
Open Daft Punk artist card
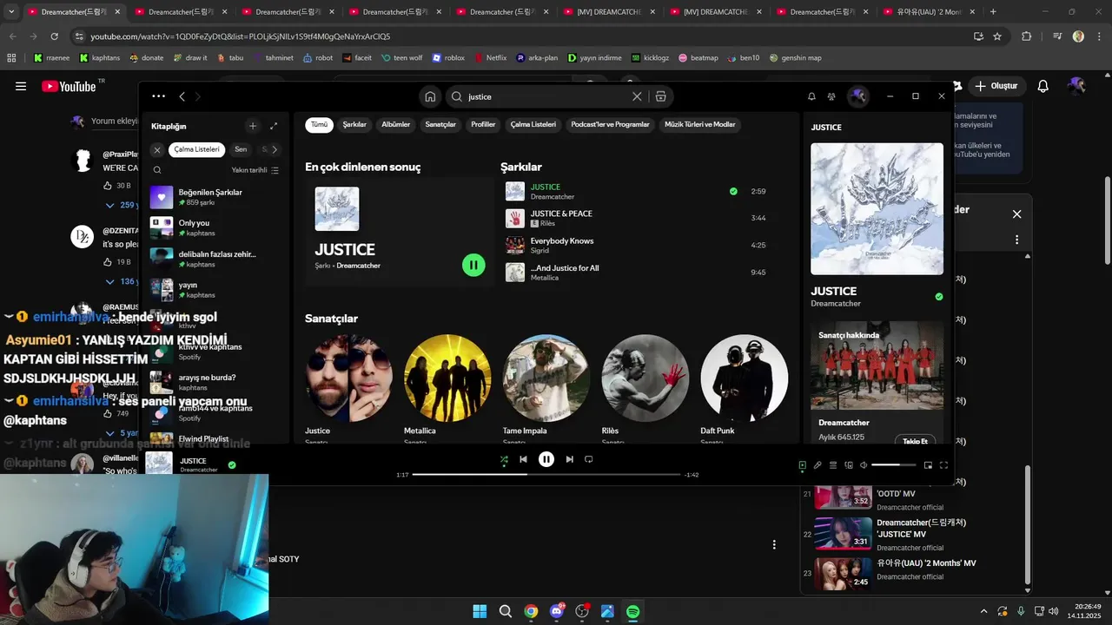pyautogui.click(x=745, y=389)
